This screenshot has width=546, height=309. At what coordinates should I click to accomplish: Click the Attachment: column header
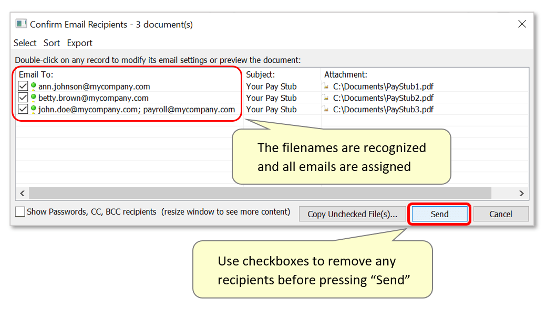[x=346, y=74]
